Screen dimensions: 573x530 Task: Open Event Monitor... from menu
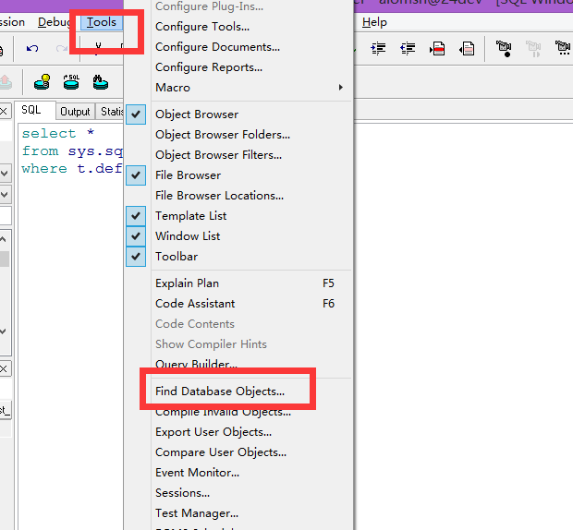pos(198,473)
